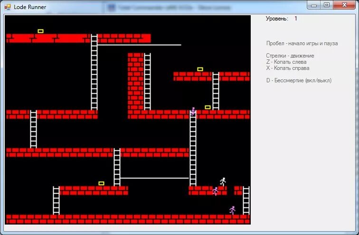Click the 'X - Копать справа' hint
359x235 pixels.
point(288,68)
